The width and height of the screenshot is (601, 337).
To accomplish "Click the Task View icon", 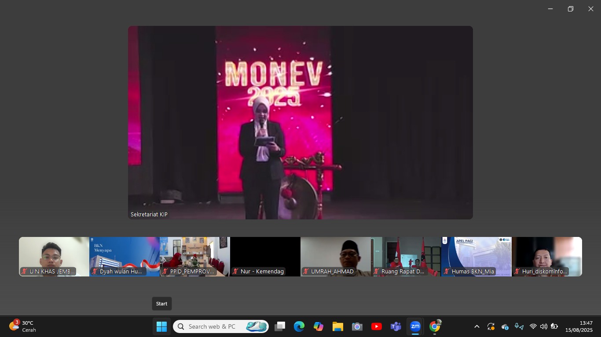I will [280, 326].
